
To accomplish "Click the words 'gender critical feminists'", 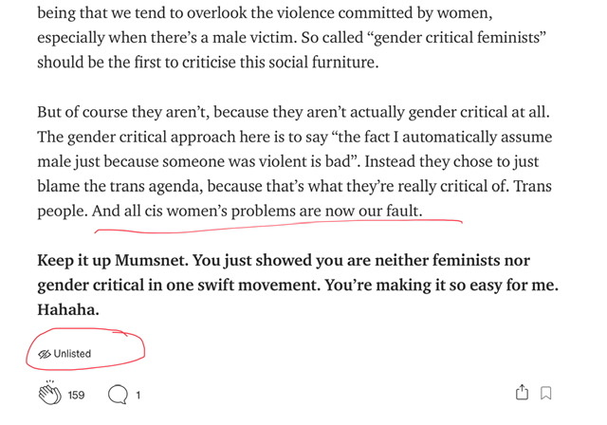I will (458, 38).
